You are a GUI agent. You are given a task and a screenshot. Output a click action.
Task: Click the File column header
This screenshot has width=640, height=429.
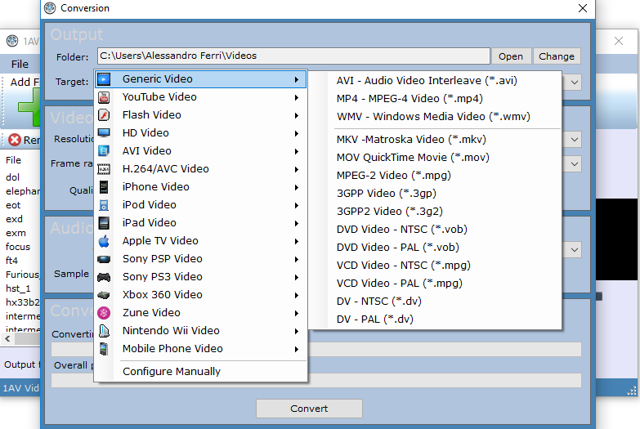(13, 160)
